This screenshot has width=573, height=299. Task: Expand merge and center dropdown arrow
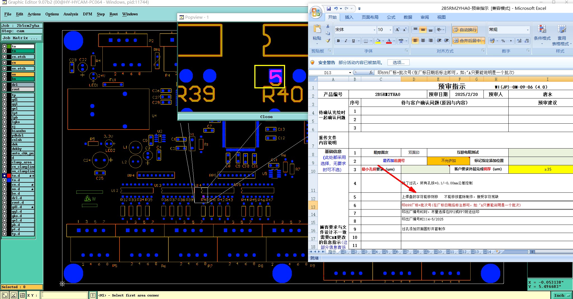(x=483, y=41)
